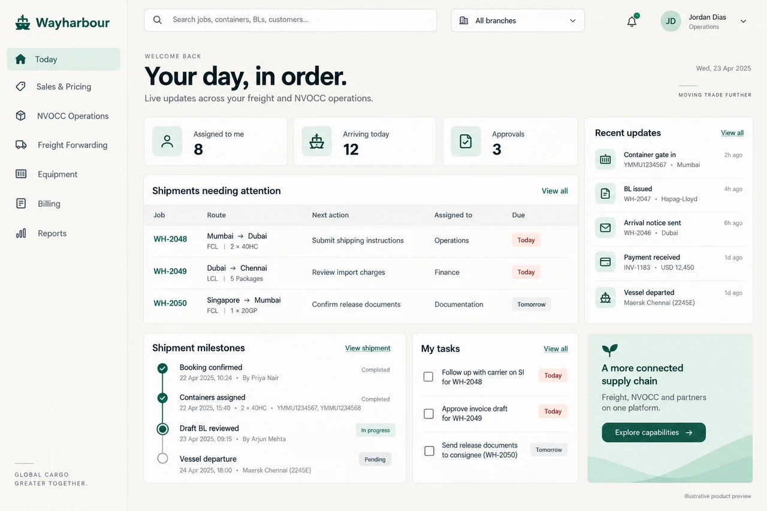Click the Vessel departure pending marker

pyautogui.click(x=162, y=458)
